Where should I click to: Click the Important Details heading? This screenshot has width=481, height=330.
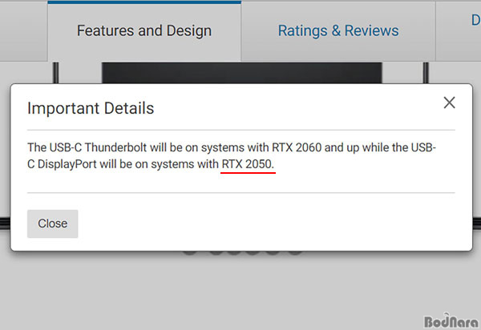click(x=91, y=108)
